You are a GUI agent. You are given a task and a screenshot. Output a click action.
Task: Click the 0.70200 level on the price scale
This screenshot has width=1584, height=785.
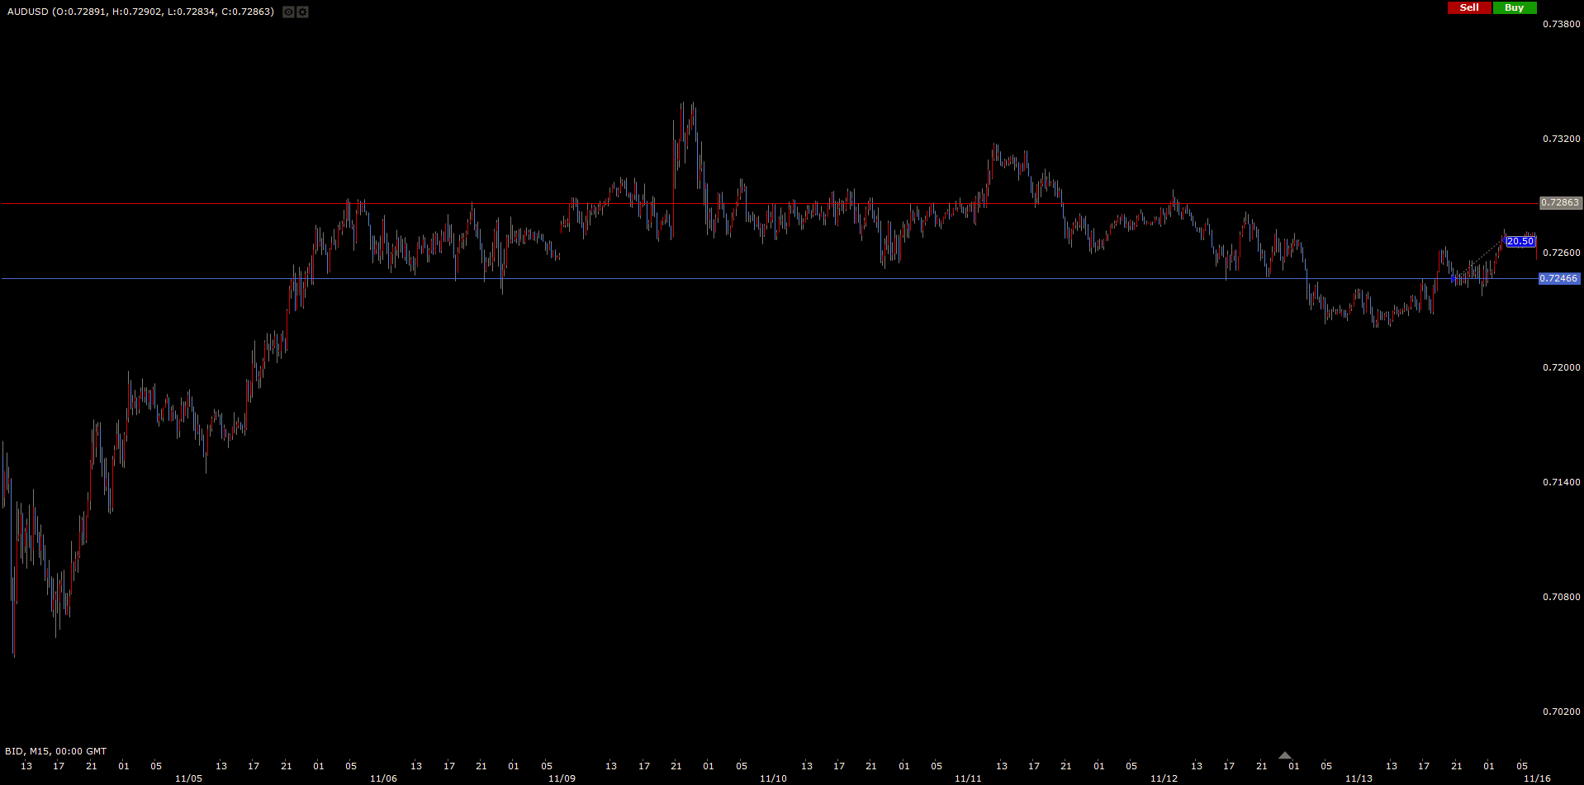[x=1561, y=712]
